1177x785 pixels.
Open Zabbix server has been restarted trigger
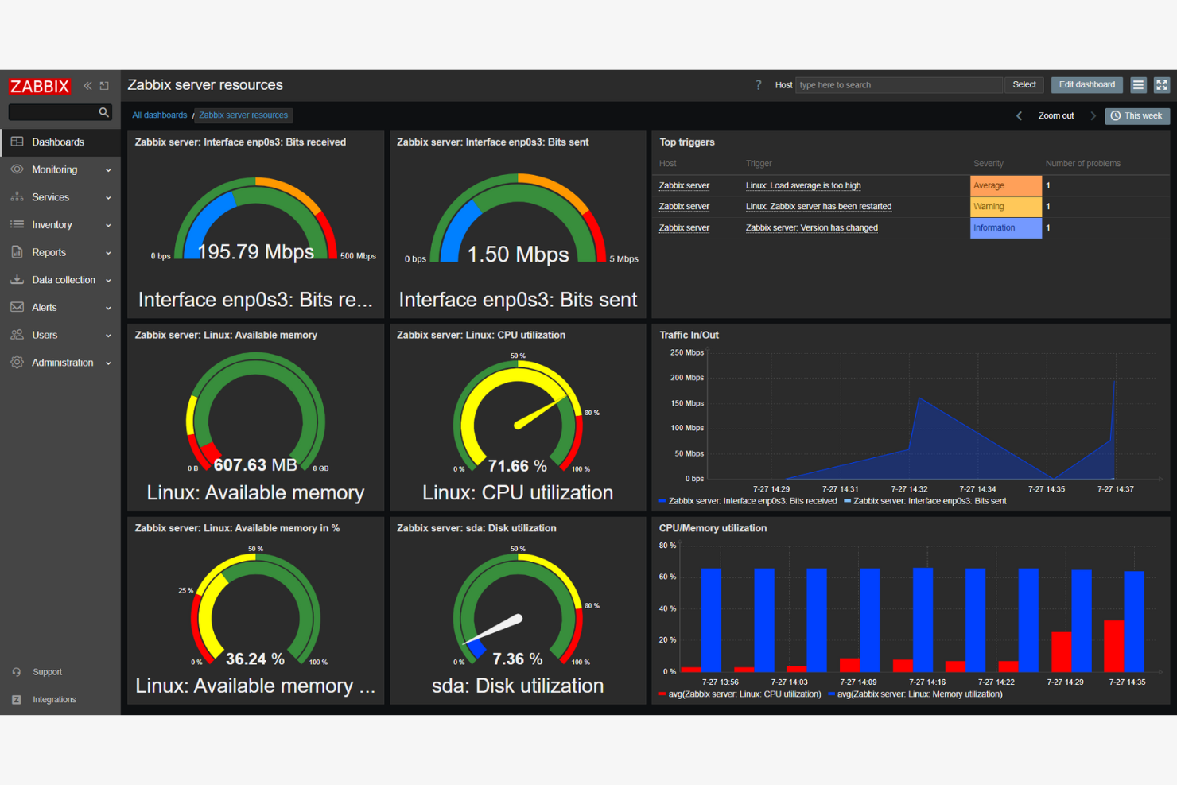pos(818,206)
